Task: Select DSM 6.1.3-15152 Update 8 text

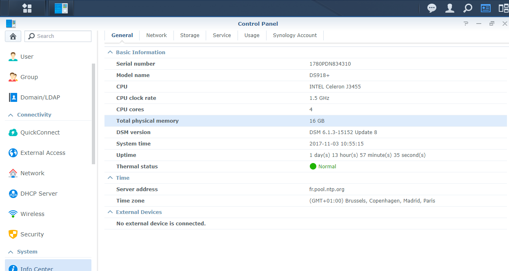Action: [343, 132]
